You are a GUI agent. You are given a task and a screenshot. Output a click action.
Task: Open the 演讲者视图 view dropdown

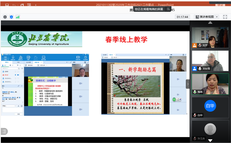point(207,17)
